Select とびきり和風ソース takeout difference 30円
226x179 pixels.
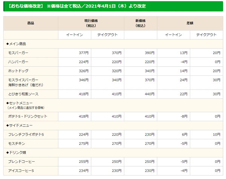[x=217, y=94]
